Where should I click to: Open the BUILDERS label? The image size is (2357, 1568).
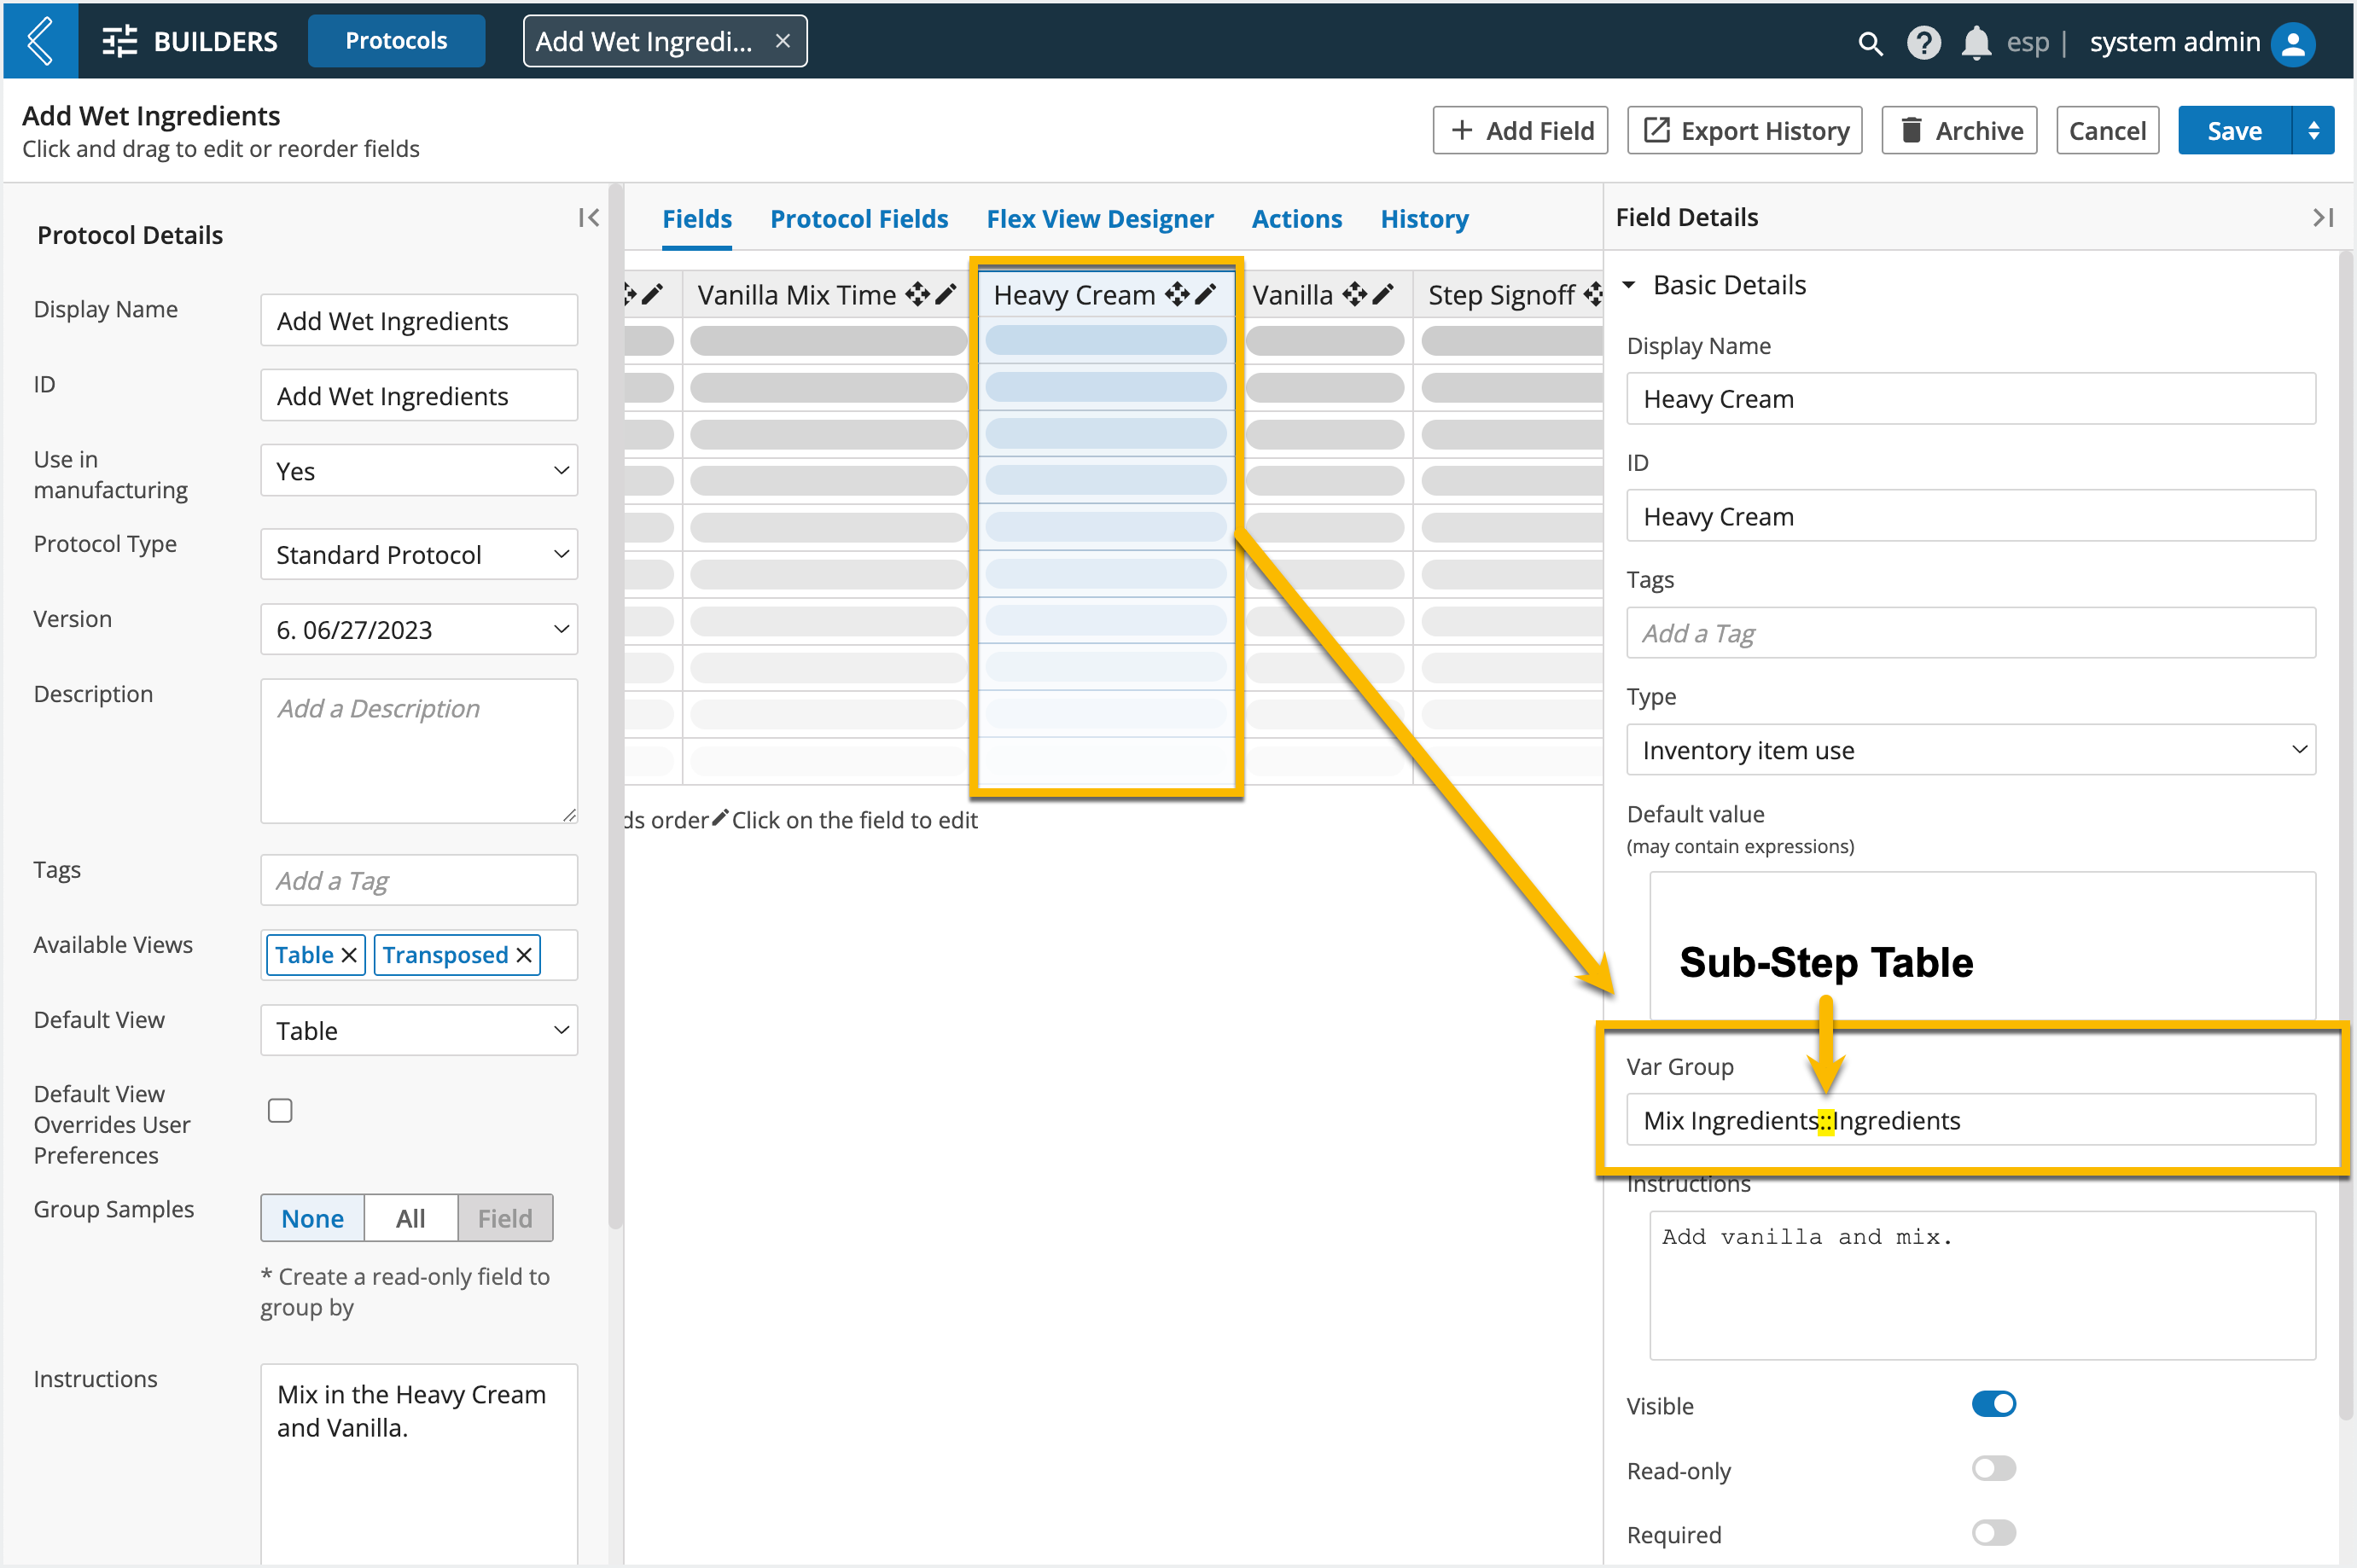[215, 41]
